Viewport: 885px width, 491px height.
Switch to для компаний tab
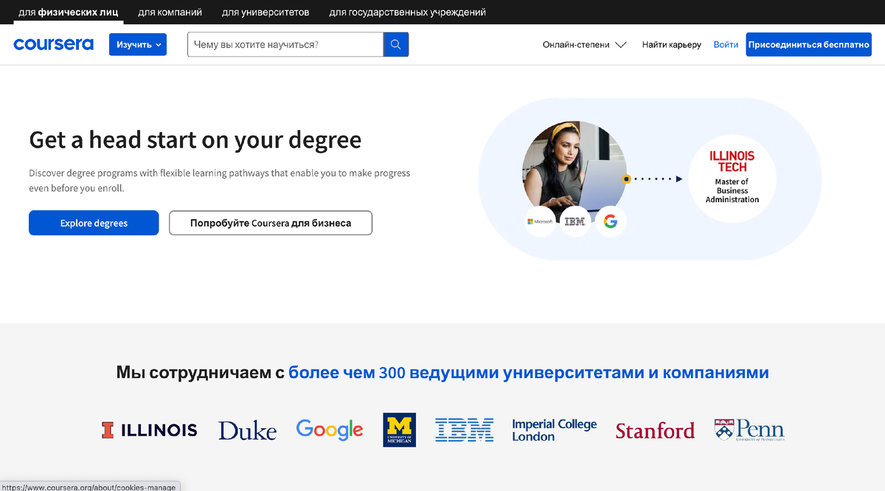click(x=170, y=12)
